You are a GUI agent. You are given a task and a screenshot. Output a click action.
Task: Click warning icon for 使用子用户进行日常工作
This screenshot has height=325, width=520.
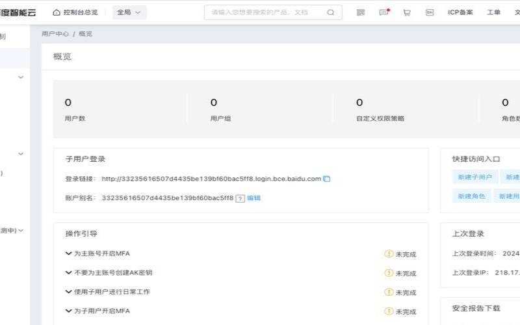[389, 292]
